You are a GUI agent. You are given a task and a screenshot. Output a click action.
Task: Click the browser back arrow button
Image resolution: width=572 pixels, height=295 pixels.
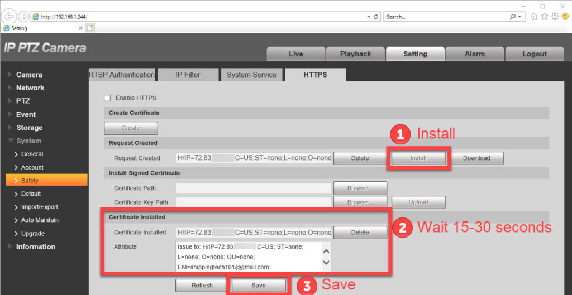coord(9,16)
